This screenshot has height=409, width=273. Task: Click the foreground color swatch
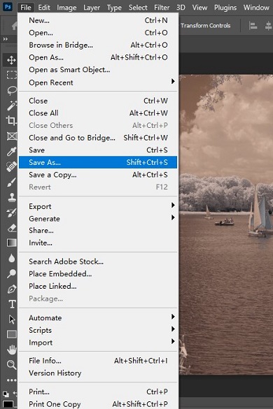pos(7,404)
